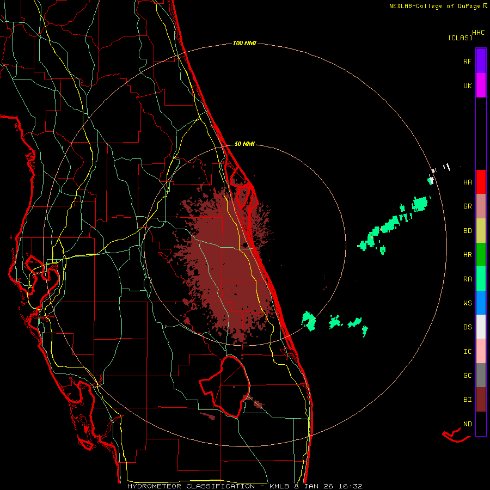Click the HR legend label

click(x=467, y=255)
